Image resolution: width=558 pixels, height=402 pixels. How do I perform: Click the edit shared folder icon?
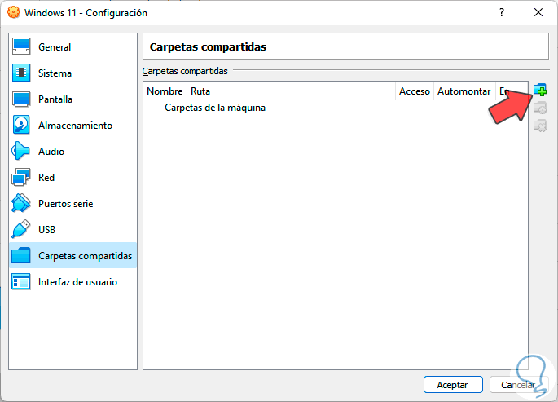(539, 108)
